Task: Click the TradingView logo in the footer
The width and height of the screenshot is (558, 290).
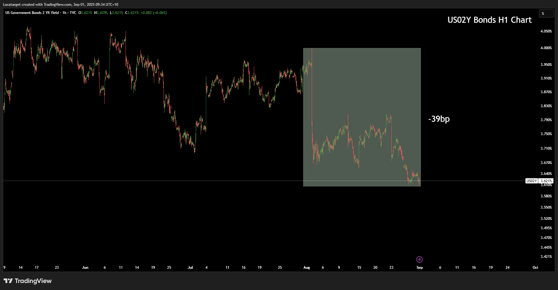Action: (x=28, y=281)
